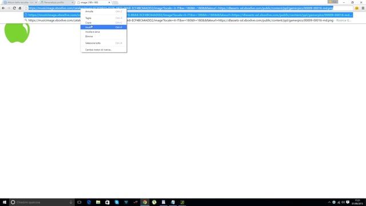This screenshot has width=366, height=206.
Task: Switch to the Personalizza profilo tab
Action: (x=57, y=2)
